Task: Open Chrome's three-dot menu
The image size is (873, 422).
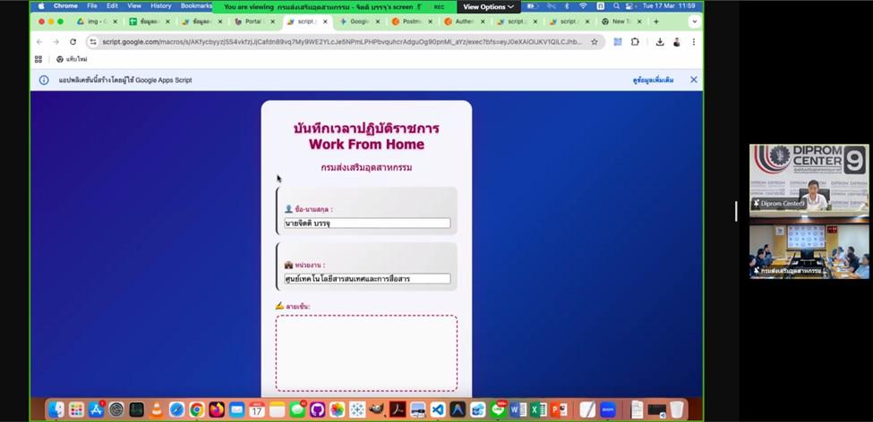Action: coord(693,41)
